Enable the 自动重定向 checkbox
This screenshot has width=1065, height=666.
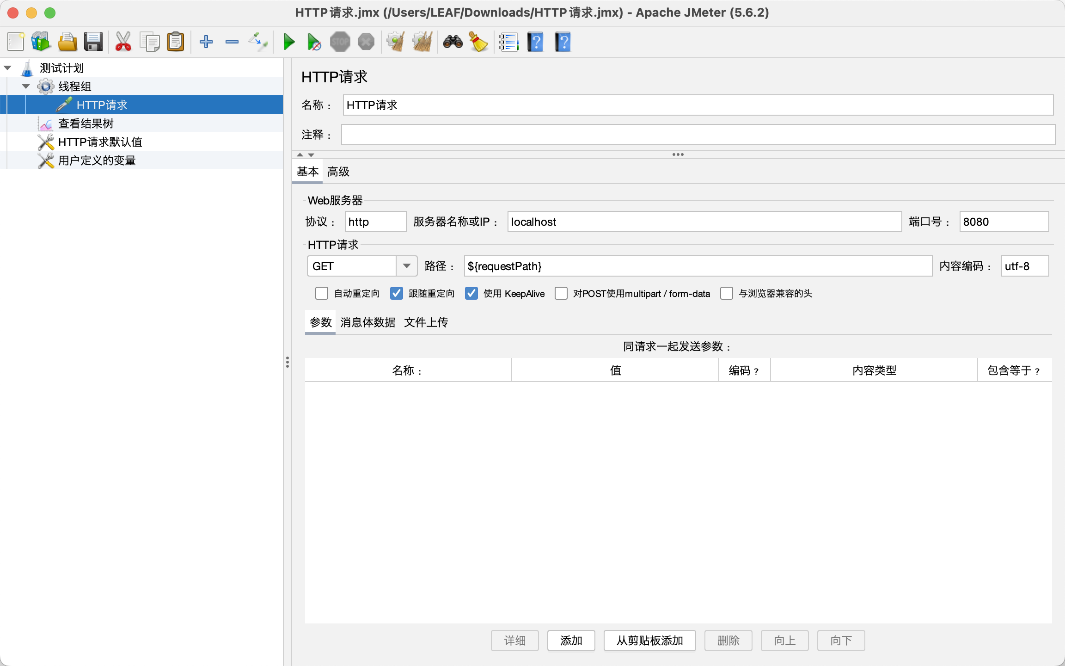pos(322,294)
